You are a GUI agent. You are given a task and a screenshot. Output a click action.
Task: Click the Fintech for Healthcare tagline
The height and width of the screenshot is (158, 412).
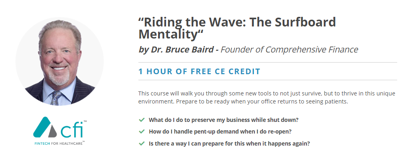(x=59, y=144)
